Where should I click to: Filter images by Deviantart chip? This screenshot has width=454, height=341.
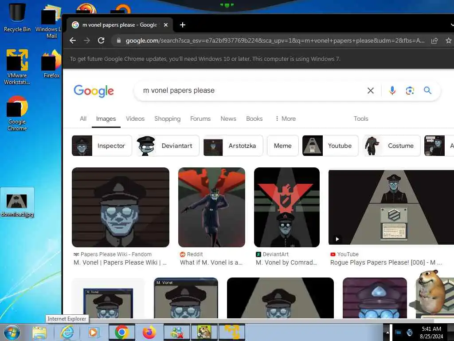168,146
